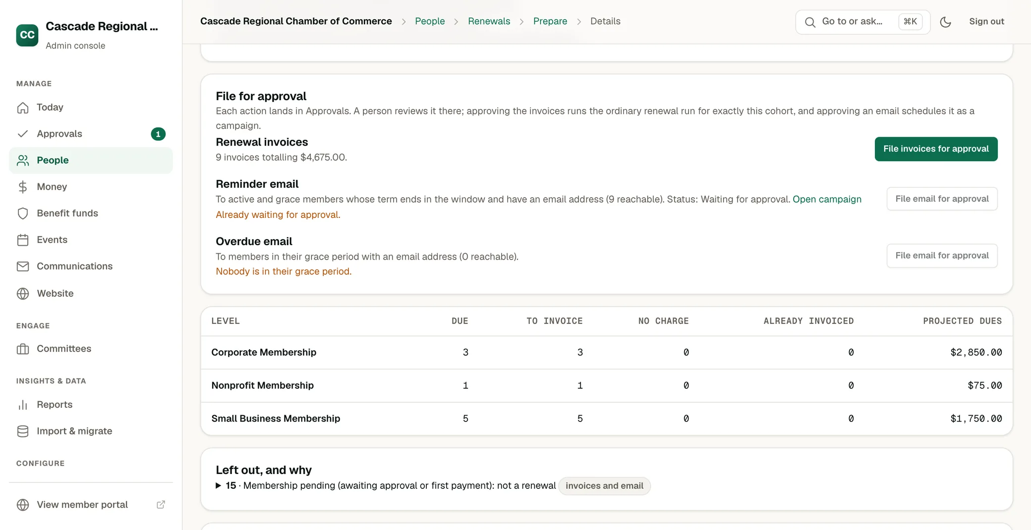The height and width of the screenshot is (530, 1031).
Task: Open Today via home icon
Action: pos(23,107)
